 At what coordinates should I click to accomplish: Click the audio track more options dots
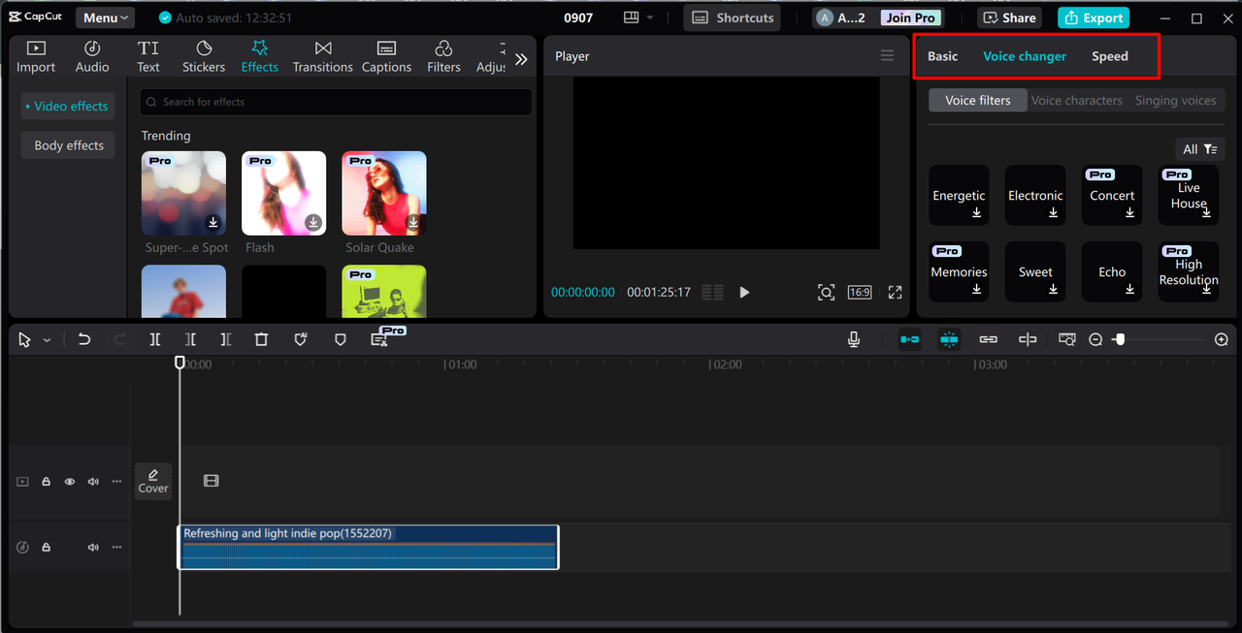pos(116,547)
